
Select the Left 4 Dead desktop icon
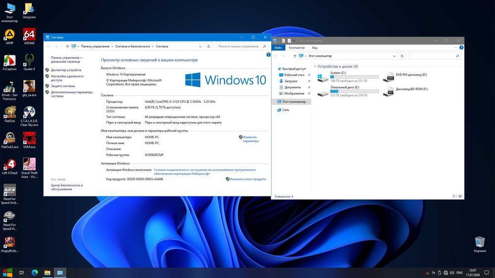click(x=9, y=166)
